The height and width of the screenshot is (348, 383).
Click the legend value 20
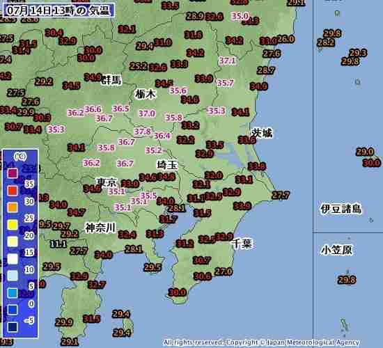click(29, 235)
